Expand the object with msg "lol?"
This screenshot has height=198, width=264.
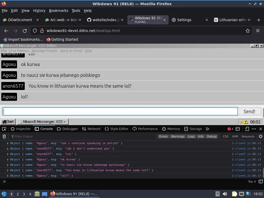8,176
